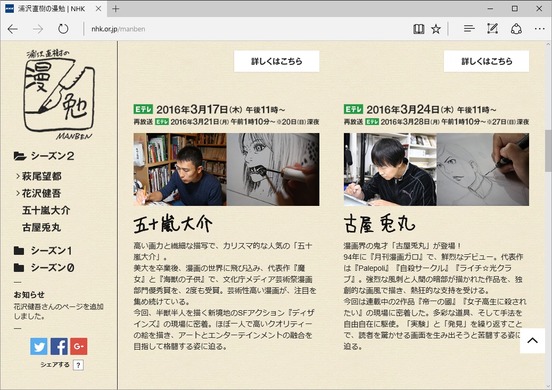Open the Edge Hub icon
The image size is (552, 390).
click(468, 29)
